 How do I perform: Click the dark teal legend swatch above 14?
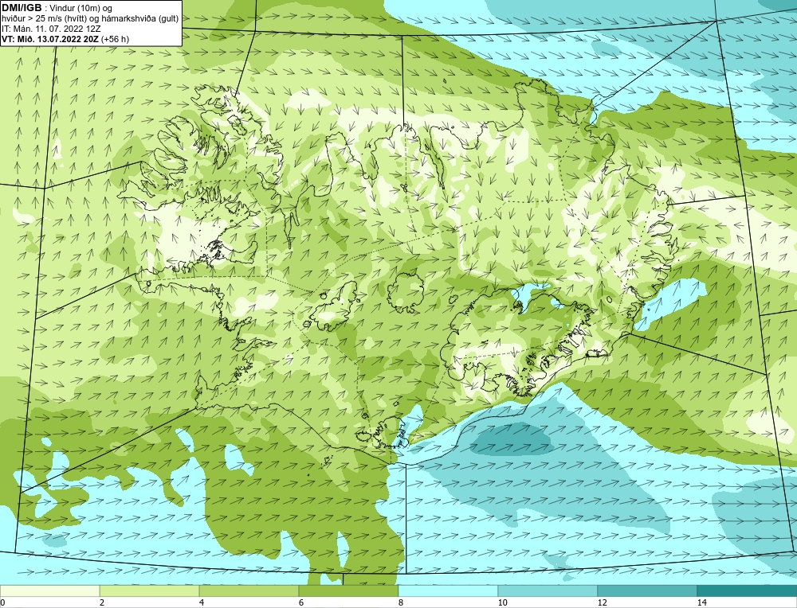click(748, 590)
